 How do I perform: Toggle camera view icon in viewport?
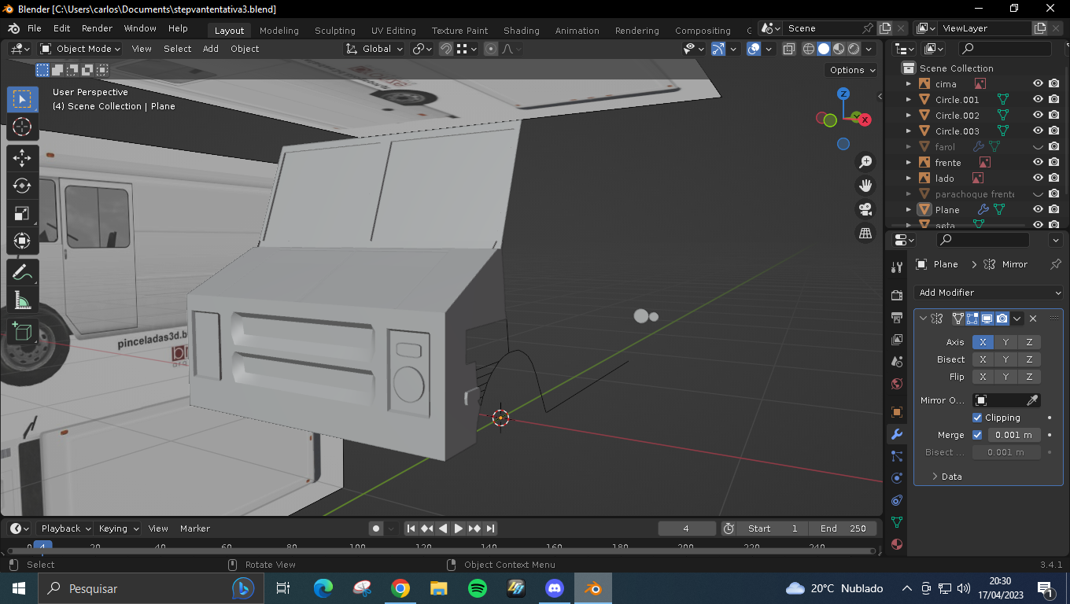point(865,209)
